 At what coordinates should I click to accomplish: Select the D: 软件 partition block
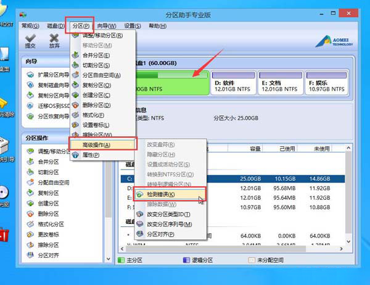[x=233, y=83]
